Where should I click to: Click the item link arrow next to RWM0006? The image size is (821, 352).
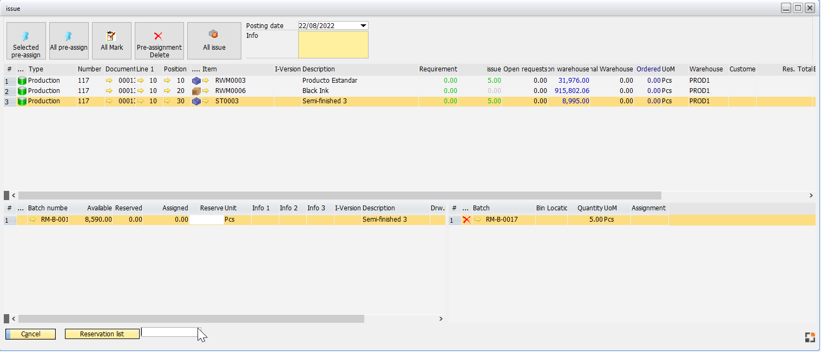[x=206, y=91]
